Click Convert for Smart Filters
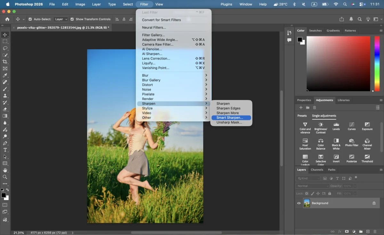 click(x=161, y=20)
